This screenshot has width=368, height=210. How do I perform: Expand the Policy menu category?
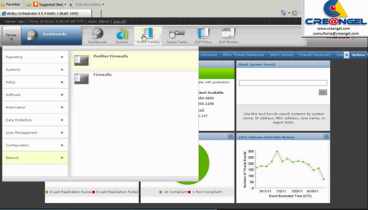click(x=35, y=82)
